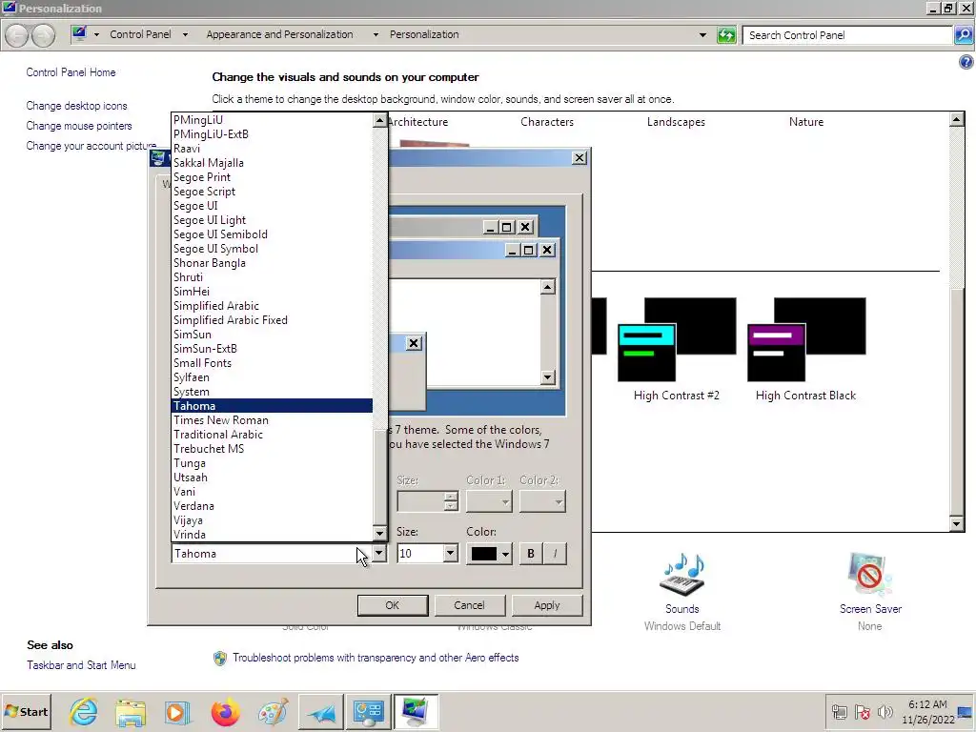
Task: Click the clock showing 6:12 AM
Action: [927, 704]
